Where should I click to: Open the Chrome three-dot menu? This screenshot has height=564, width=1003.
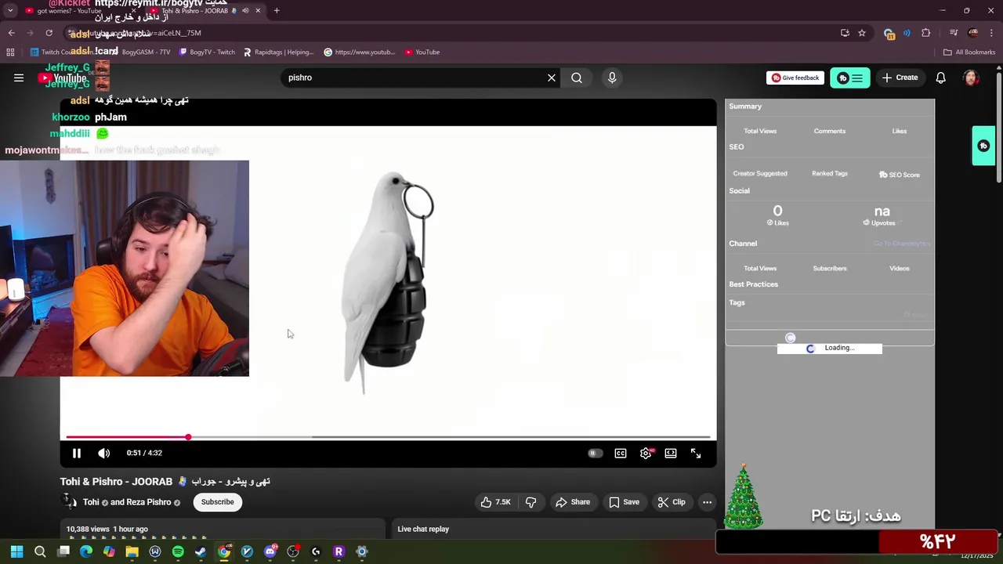(x=992, y=33)
